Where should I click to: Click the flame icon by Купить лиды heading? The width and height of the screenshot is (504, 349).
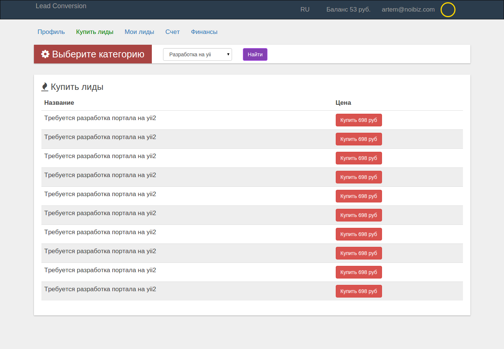coord(45,87)
